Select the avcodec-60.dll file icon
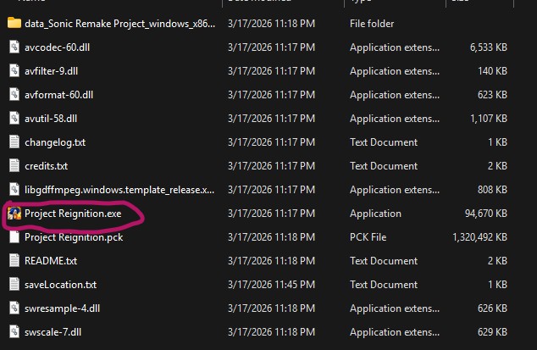Screen dimensions: 537x350 tap(14, 47)
